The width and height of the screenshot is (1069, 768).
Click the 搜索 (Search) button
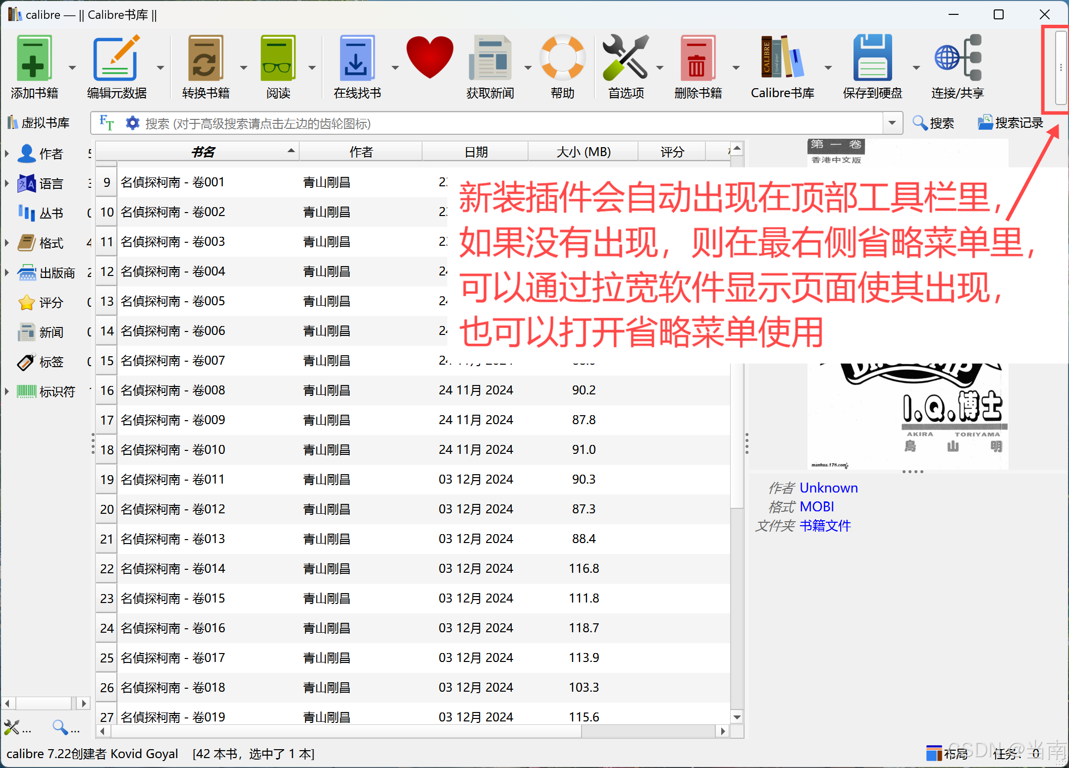935,123
